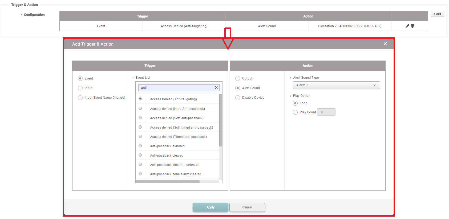Image resolution: width=449 pixels, height=219 pixels.
Task: Select the Play Count radio option
Action: (x=295, y=112)
